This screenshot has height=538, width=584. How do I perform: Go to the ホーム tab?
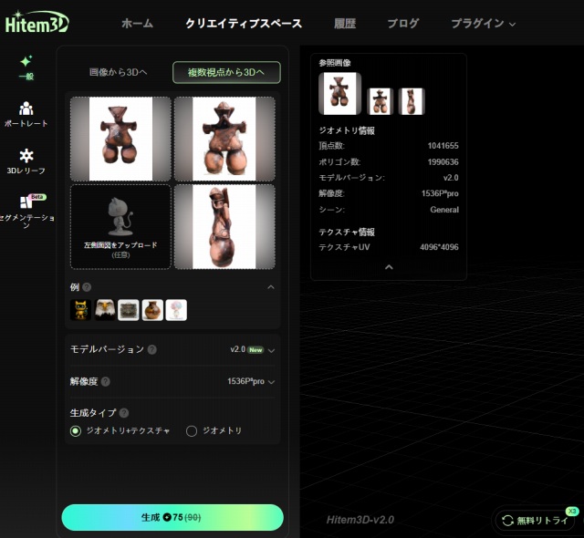click(x=137, y=24)
